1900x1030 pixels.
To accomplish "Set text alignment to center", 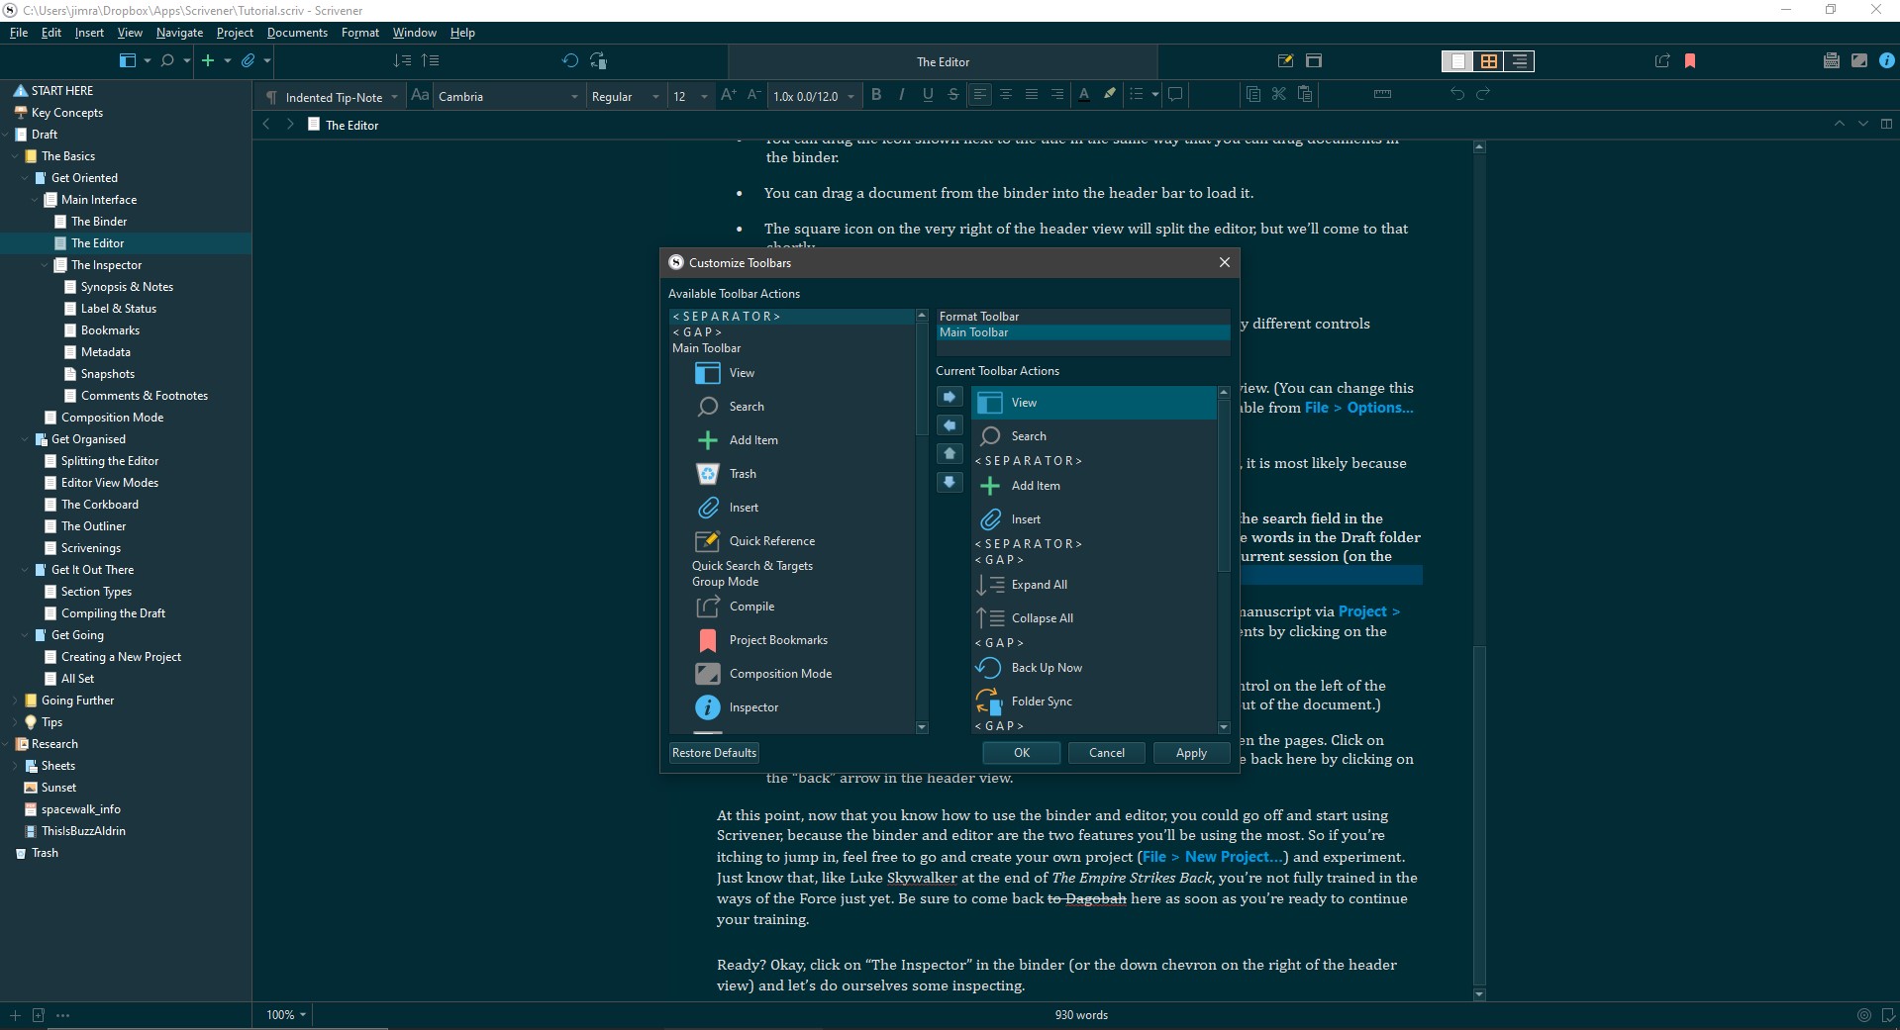I will point(1005,95).
